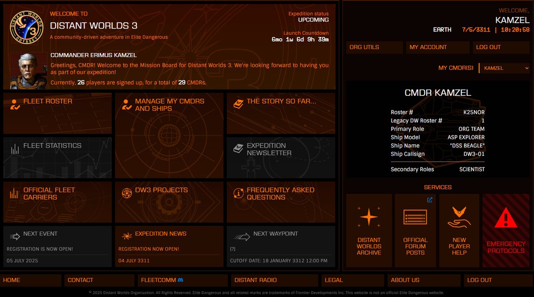534x297 pixels.
Task: Open the Distant Worlds Archive service
Action: pyautogui.click(x=369, y=230)
